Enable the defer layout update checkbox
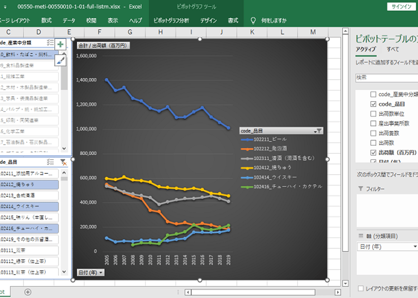This screenshot has width=418, height=298. [361, 289]
